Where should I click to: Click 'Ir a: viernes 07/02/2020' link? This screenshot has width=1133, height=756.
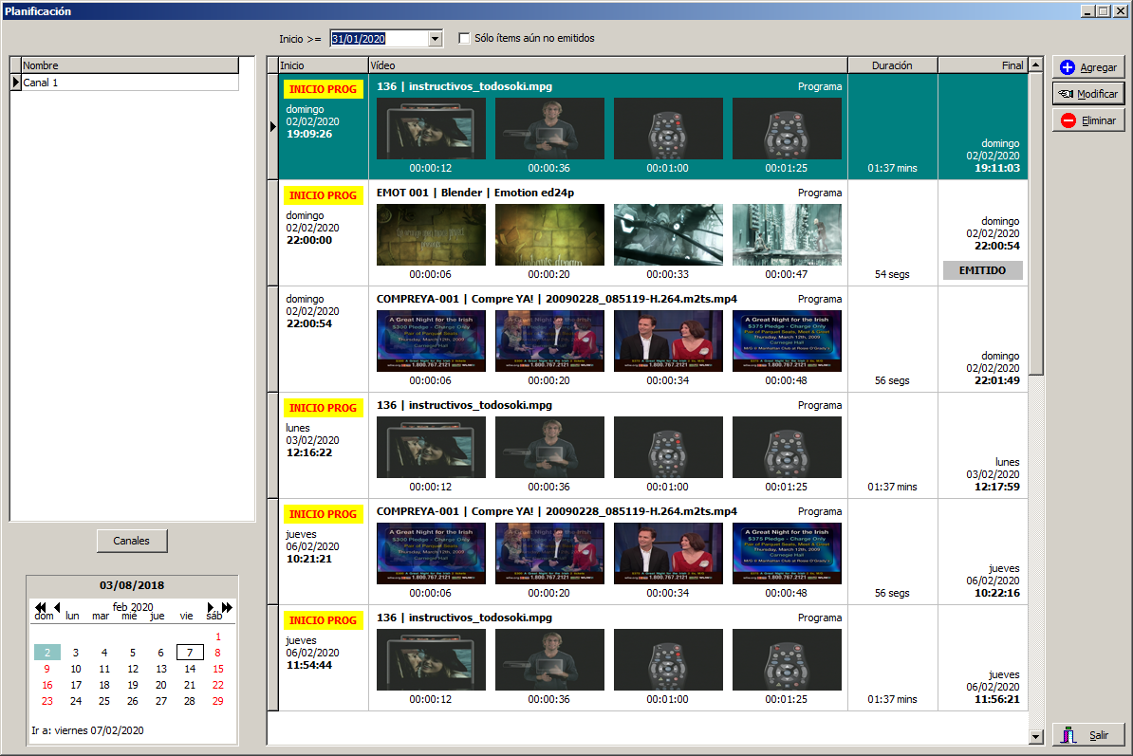[x=87, y=730]
